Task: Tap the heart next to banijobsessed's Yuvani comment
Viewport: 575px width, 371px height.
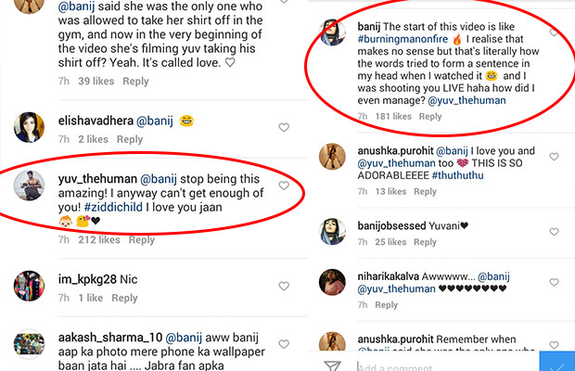Action: (x=555, y=225)
